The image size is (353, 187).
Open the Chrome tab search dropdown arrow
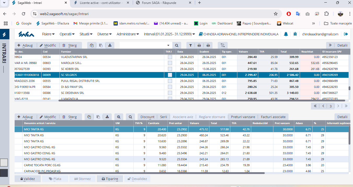pos(4,3)
